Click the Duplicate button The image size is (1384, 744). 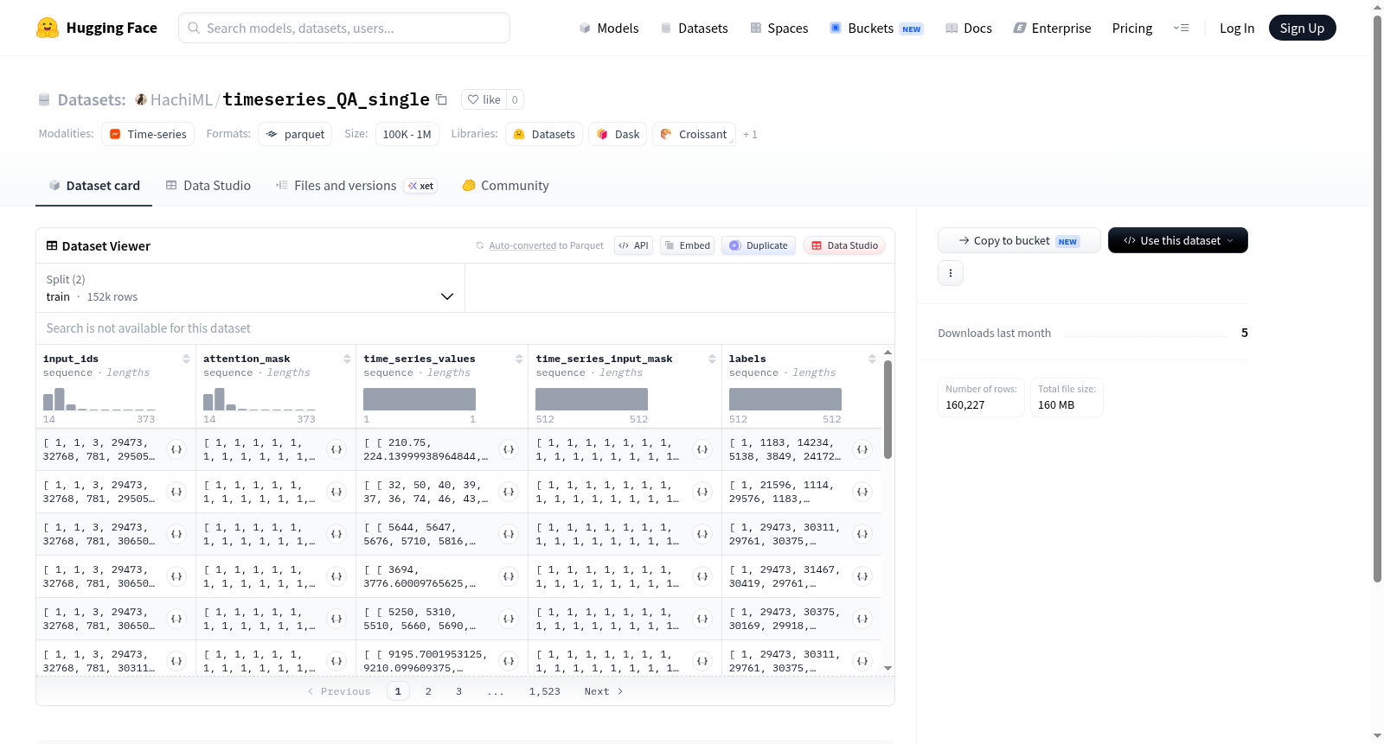[x=759, y=245]
